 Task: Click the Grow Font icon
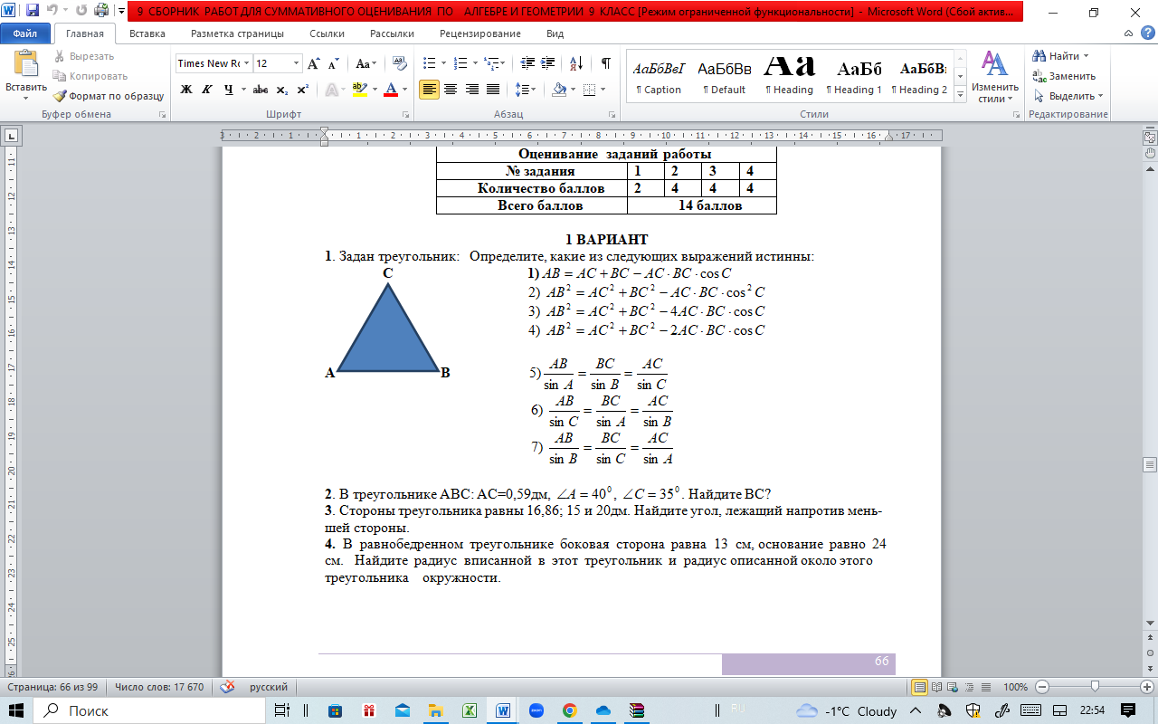(x=313, y=63)
